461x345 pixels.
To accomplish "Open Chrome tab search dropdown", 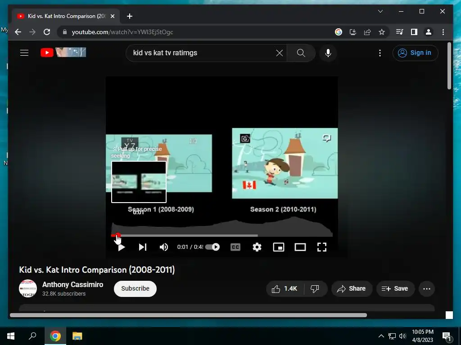I will (380, 11).
